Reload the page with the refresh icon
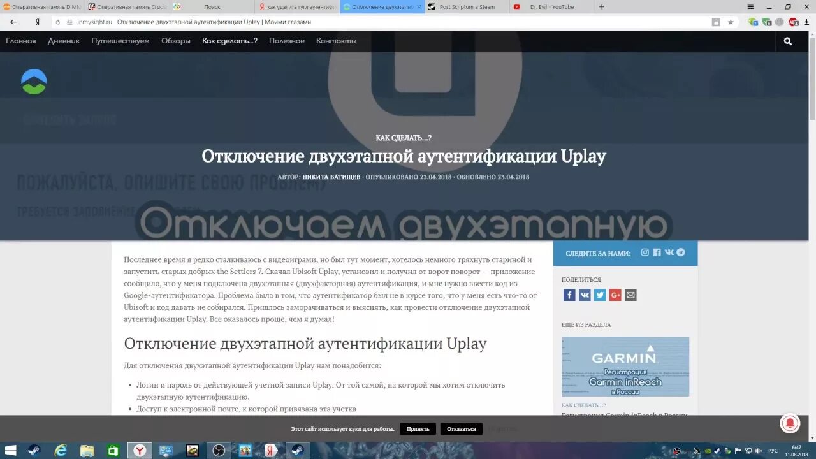This screenshot has width=816, height=459. click(x=58, y=22)
